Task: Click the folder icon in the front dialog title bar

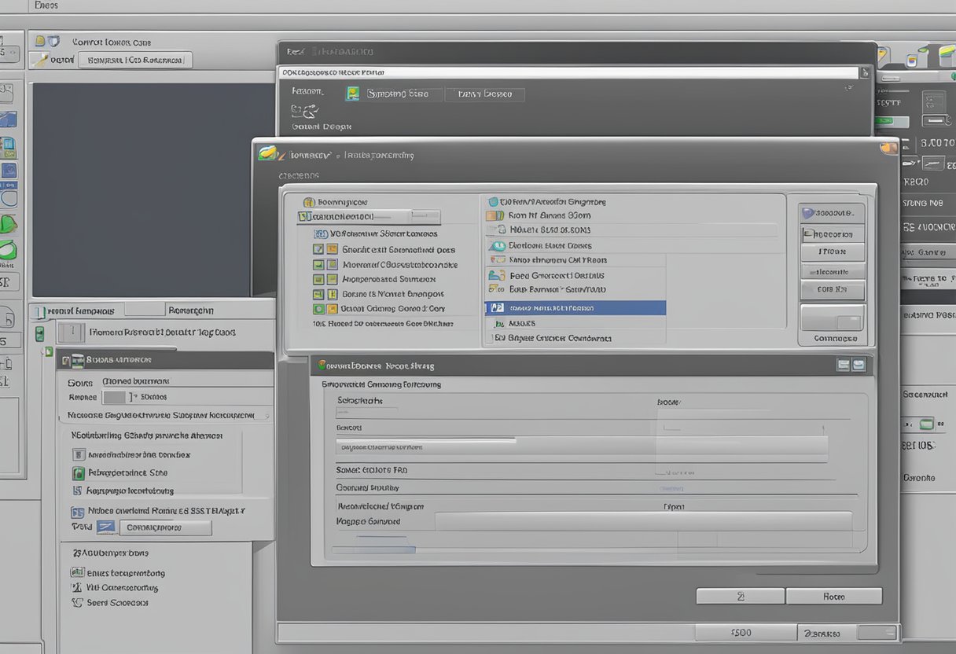Action: (x=268, y=153)
